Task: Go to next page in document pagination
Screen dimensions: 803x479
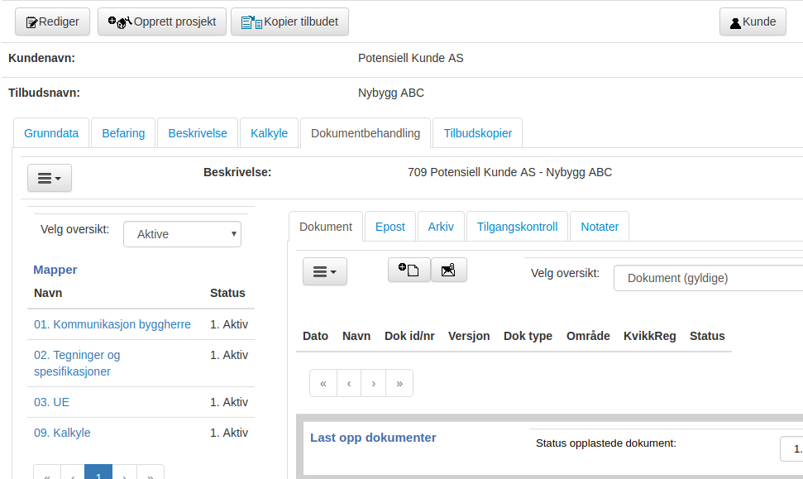Action: click(x=373, y=383)
